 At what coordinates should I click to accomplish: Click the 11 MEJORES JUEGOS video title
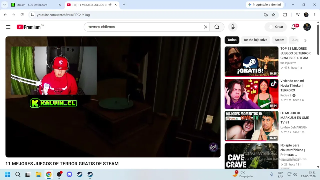coord(62,164)
